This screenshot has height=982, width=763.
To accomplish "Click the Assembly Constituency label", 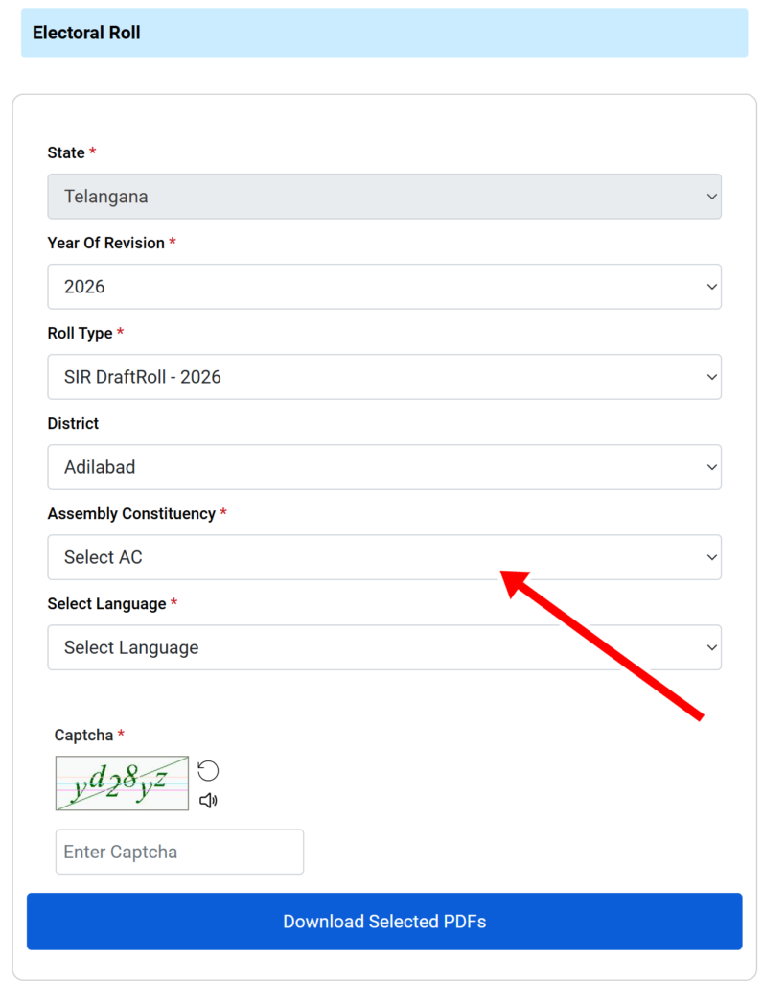I will tap(131, 514).
